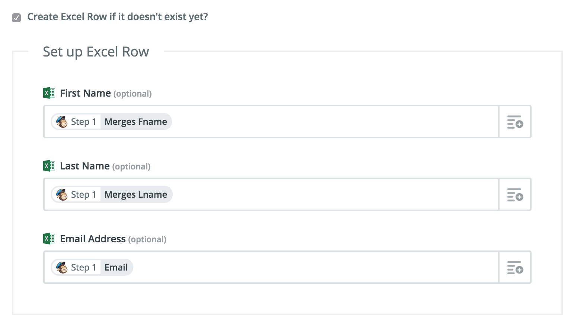Click the Last Name (optional) label
Screen dimensions: 574x330
coord(105,166)
